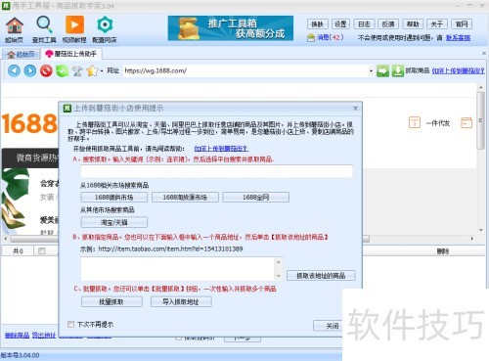Add to favorites with the star icon
This screenshot has height=361, width=489.
(92, 70)
